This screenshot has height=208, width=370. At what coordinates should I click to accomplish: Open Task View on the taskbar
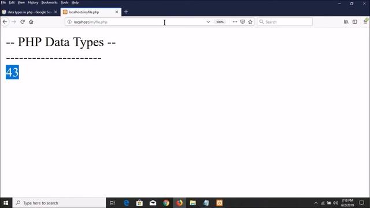112,203
